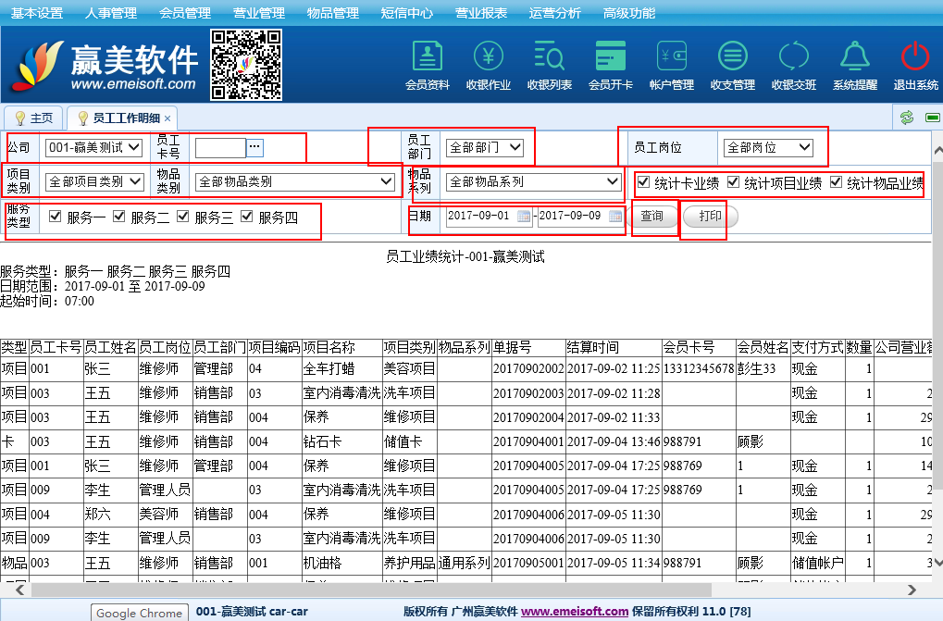Viewport: 943px width, 621px height.
Task: Open the 会员资料 member info icon
Action: coord(428,57)
